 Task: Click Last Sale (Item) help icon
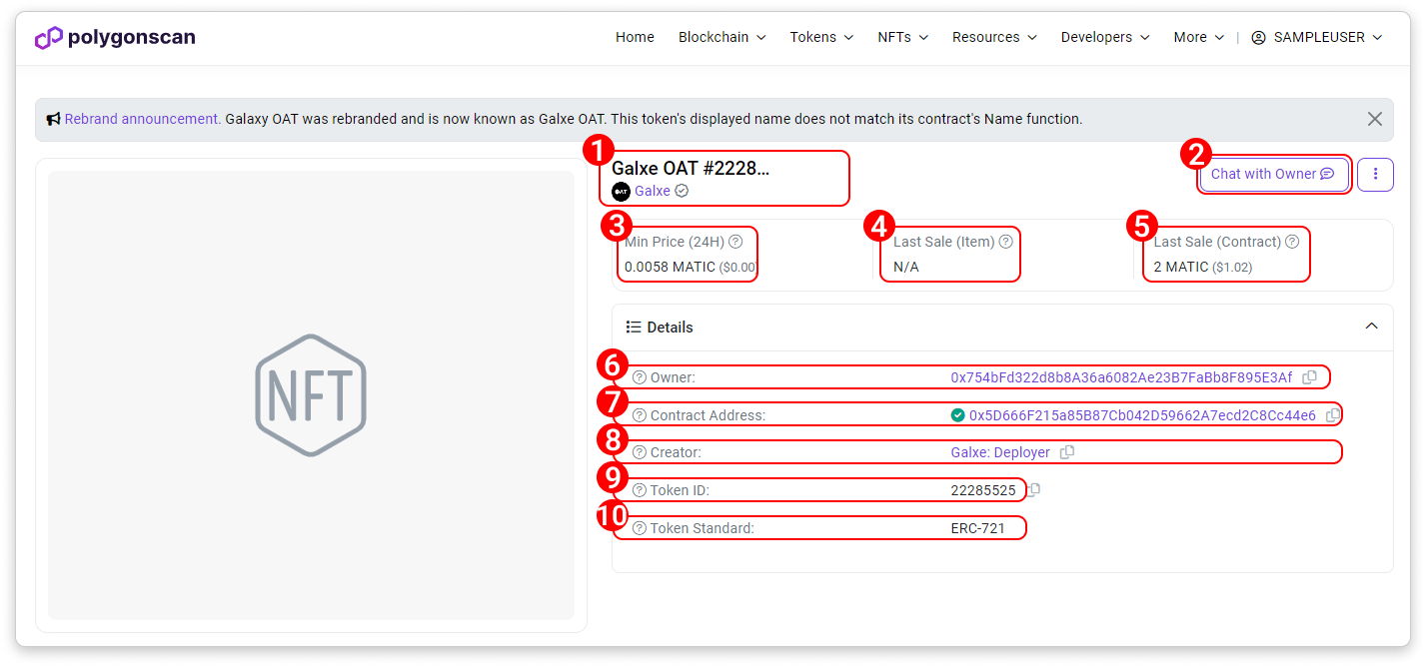(1006, 242)
